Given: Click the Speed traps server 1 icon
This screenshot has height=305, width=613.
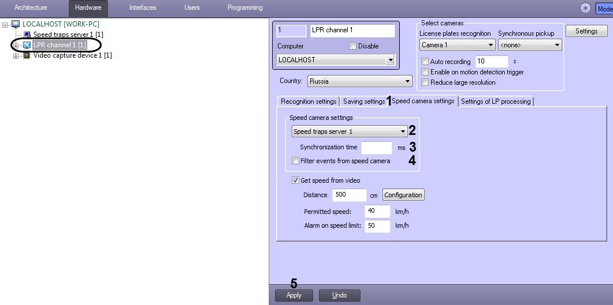Looking at the screenshot, I should tap(27, 35).
